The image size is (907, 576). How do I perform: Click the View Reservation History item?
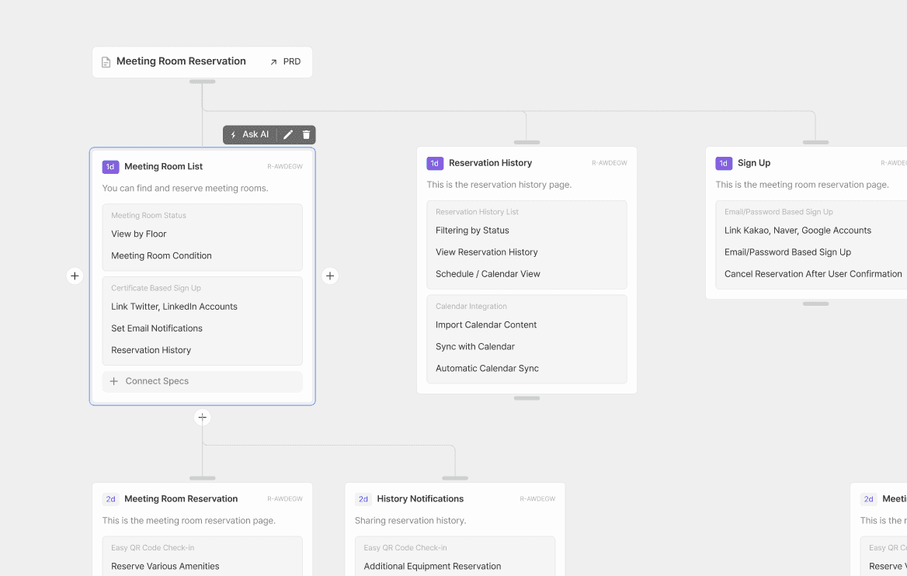click(486, 252)
